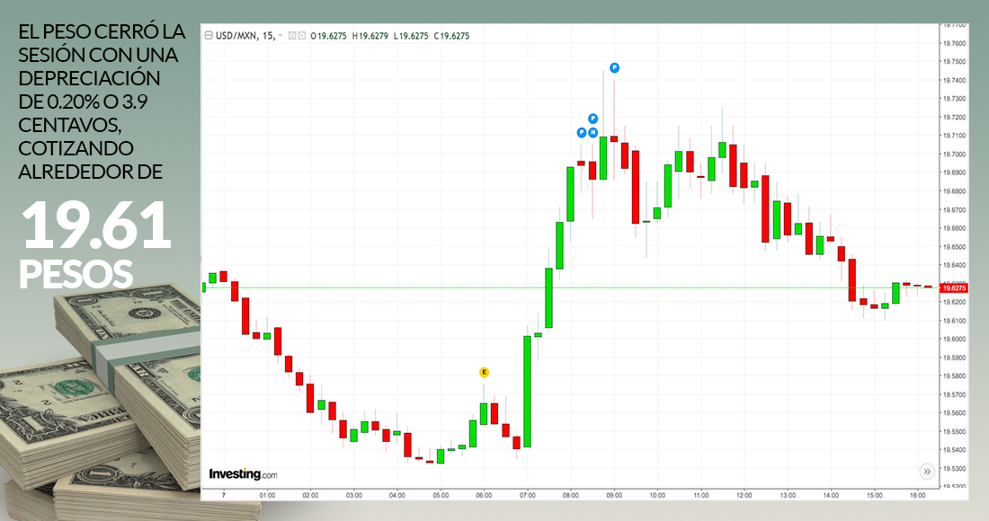989x521 pixels.
Task: Select the tall green candle at 07:00
Action: 528,391
